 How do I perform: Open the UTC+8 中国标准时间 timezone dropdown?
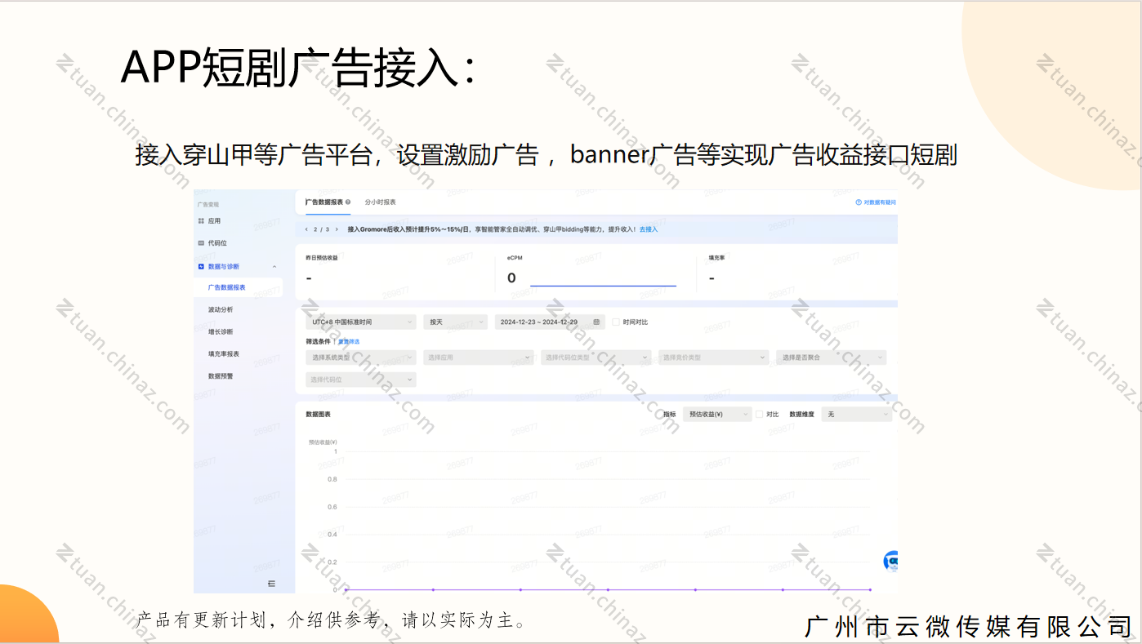tap(361, 322)
